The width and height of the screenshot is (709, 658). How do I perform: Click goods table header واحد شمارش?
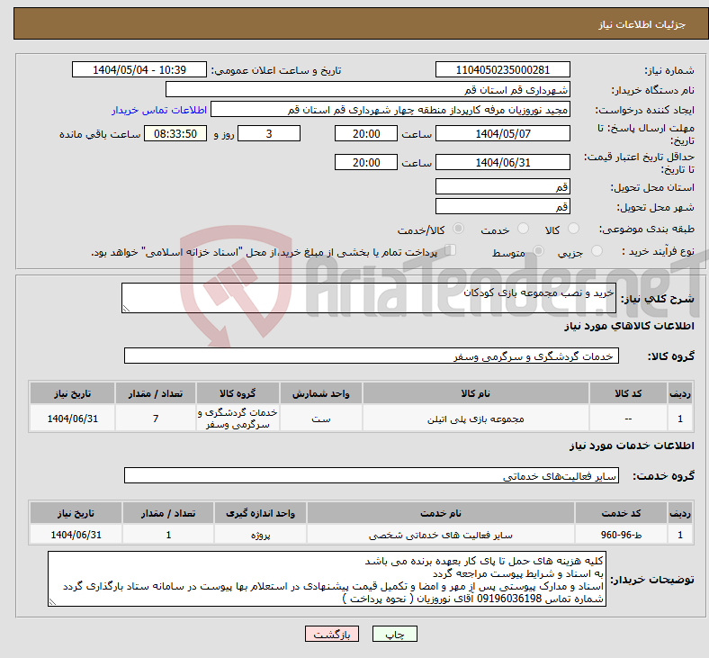click(x=320, y=393)
